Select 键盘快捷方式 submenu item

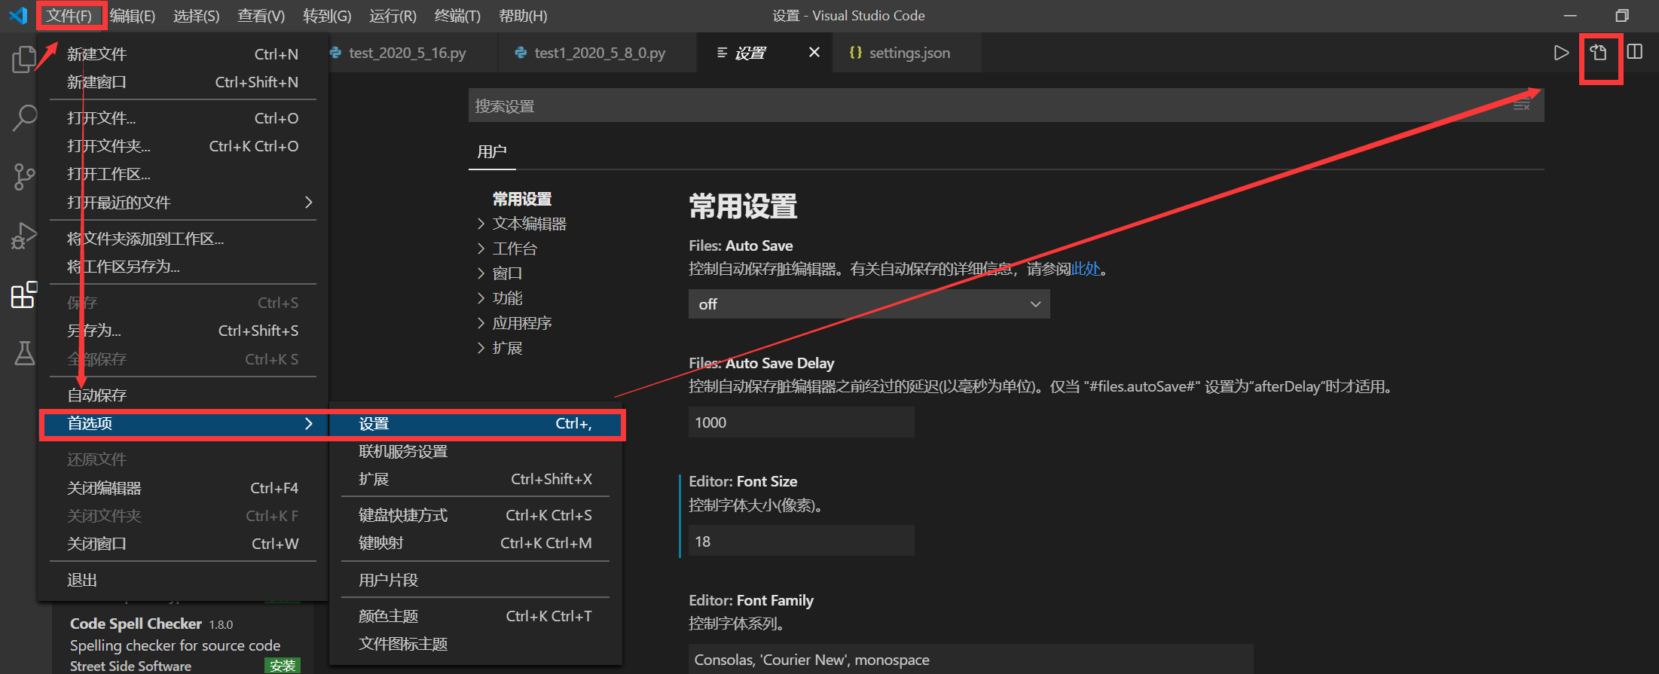[475, 515]
